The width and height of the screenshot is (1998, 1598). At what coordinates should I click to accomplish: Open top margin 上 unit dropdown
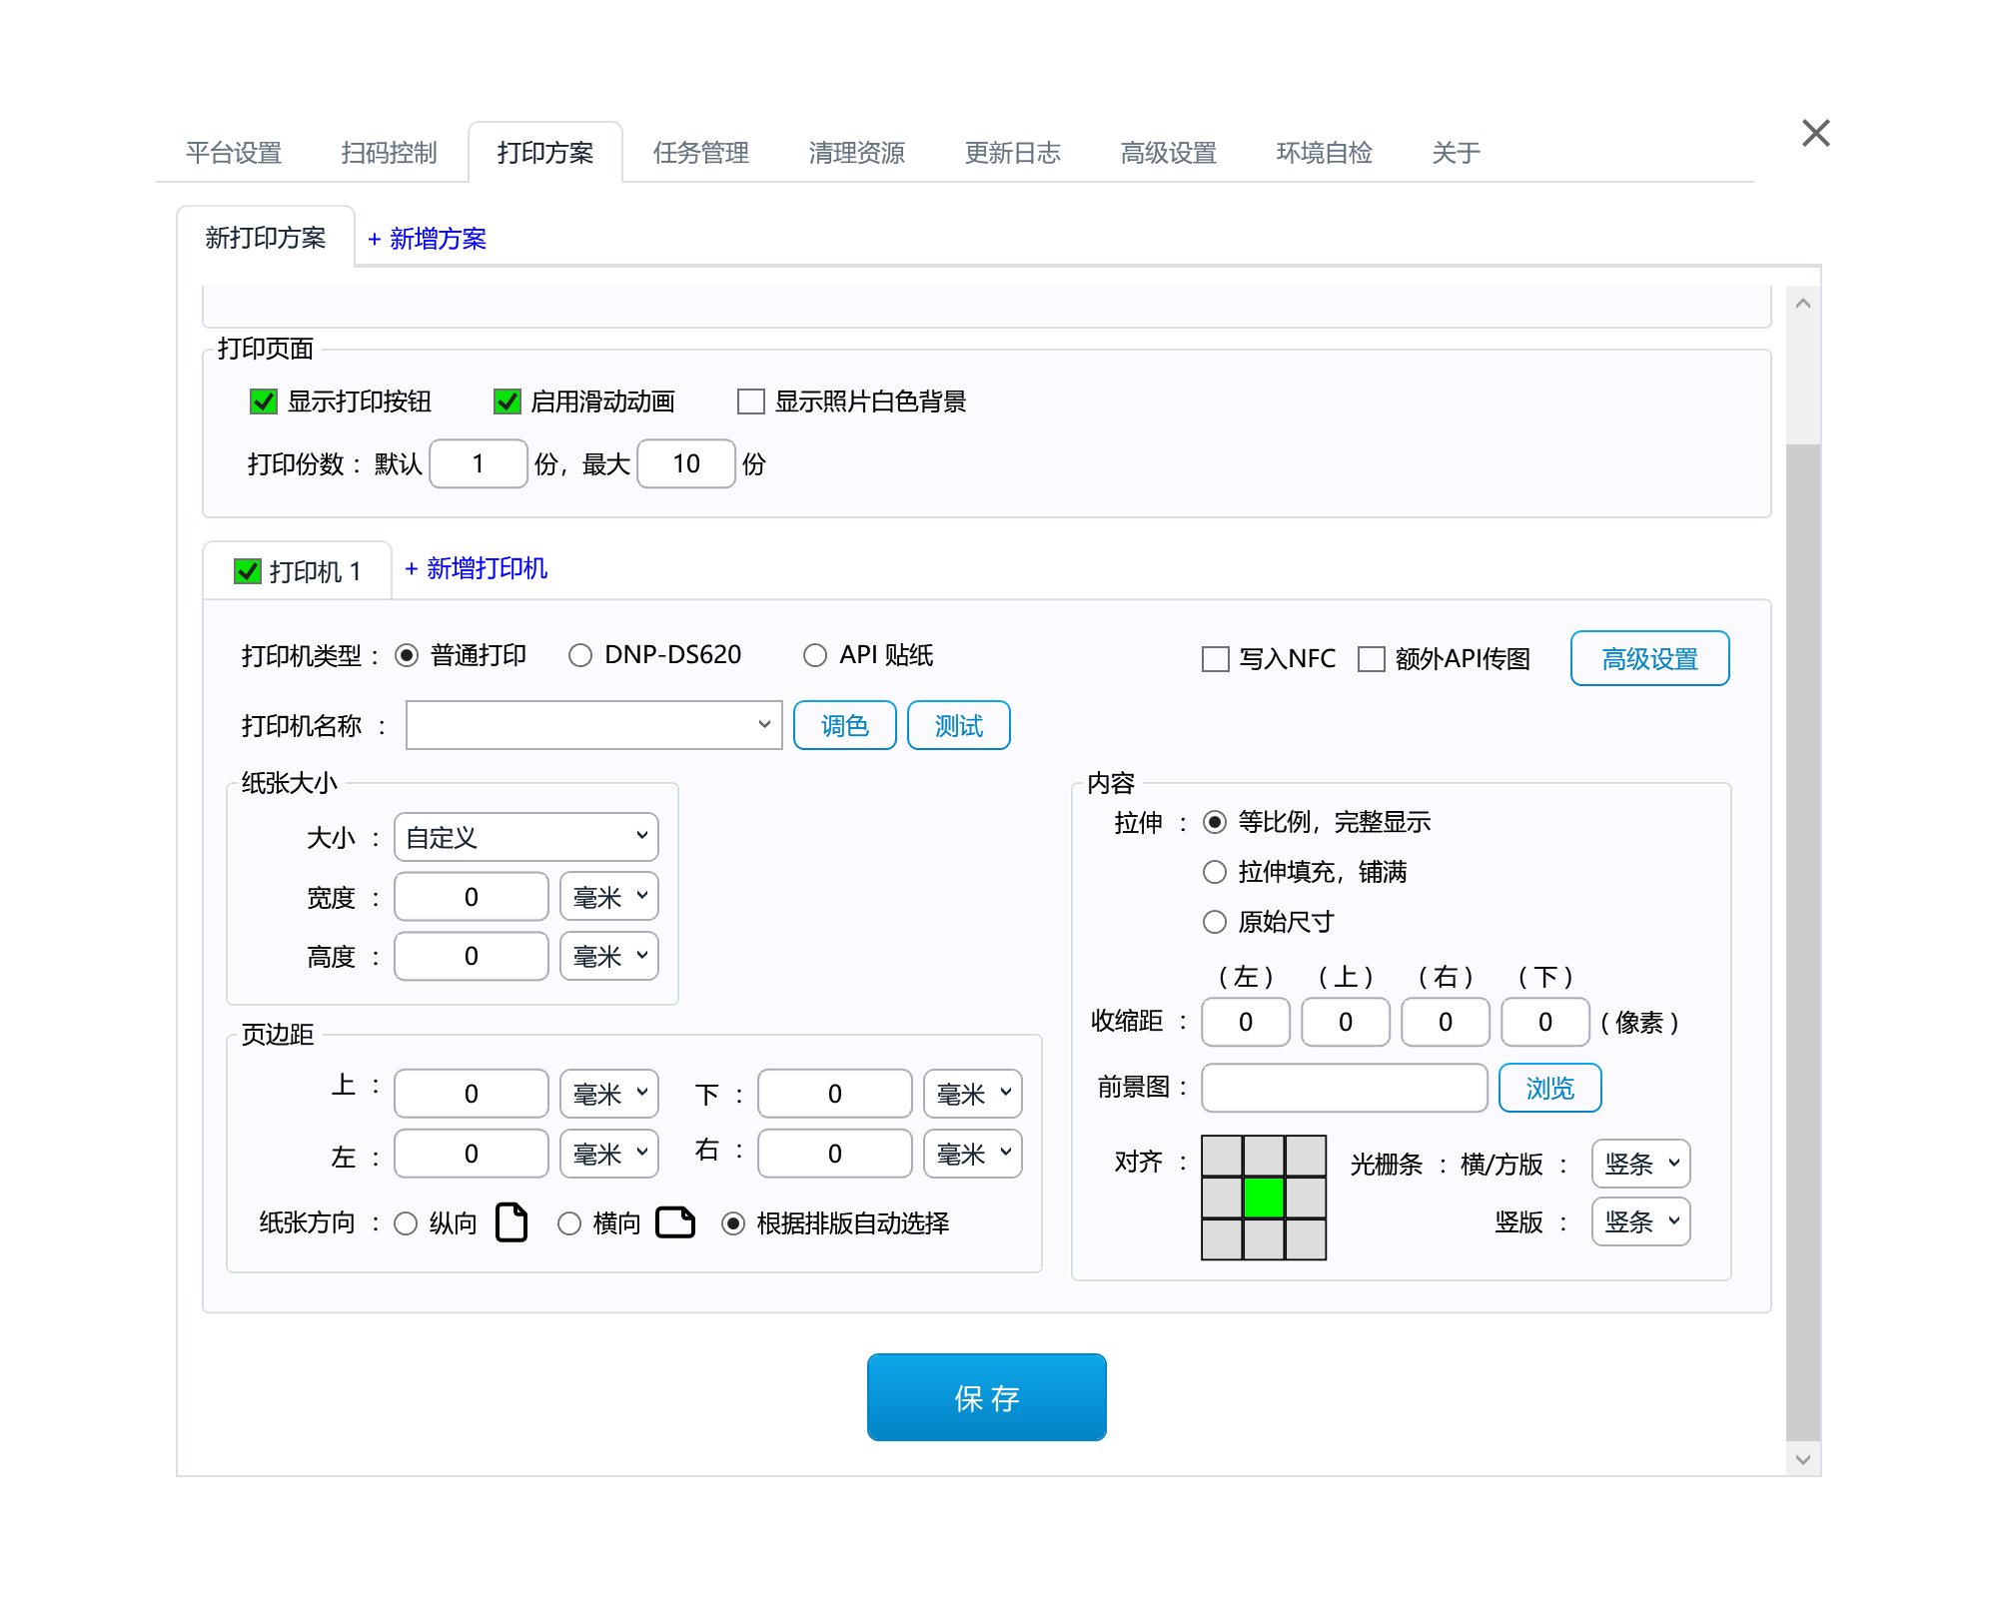609,1094
